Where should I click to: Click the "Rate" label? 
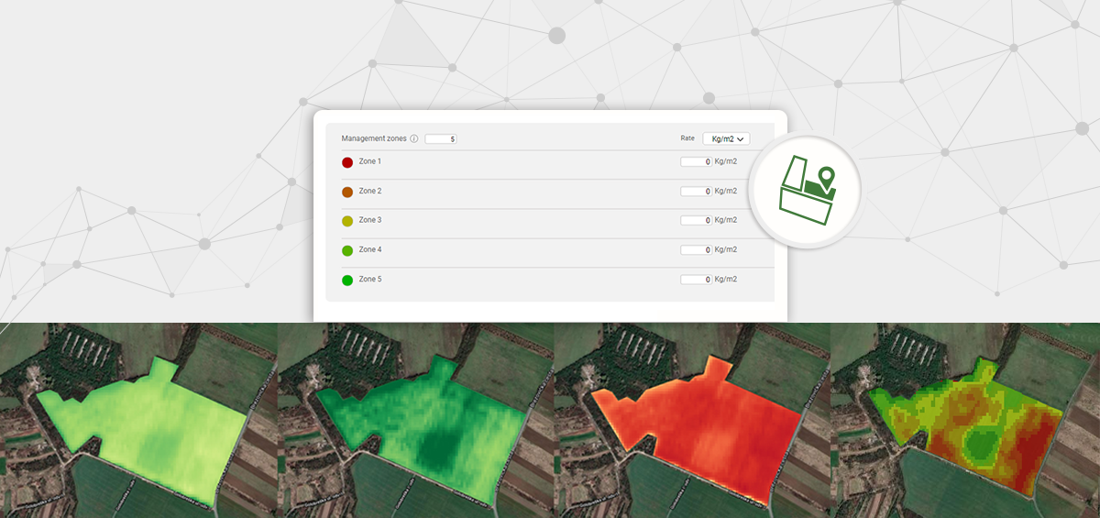click(687, 138)
